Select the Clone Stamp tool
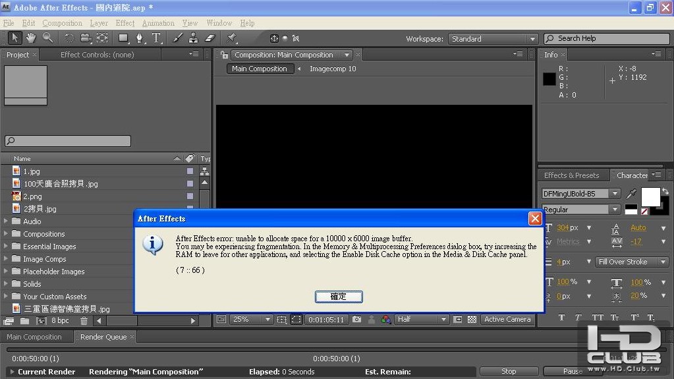Image resolution: width=674 pixels, height=379 pixels. click(x=194, y=38)
